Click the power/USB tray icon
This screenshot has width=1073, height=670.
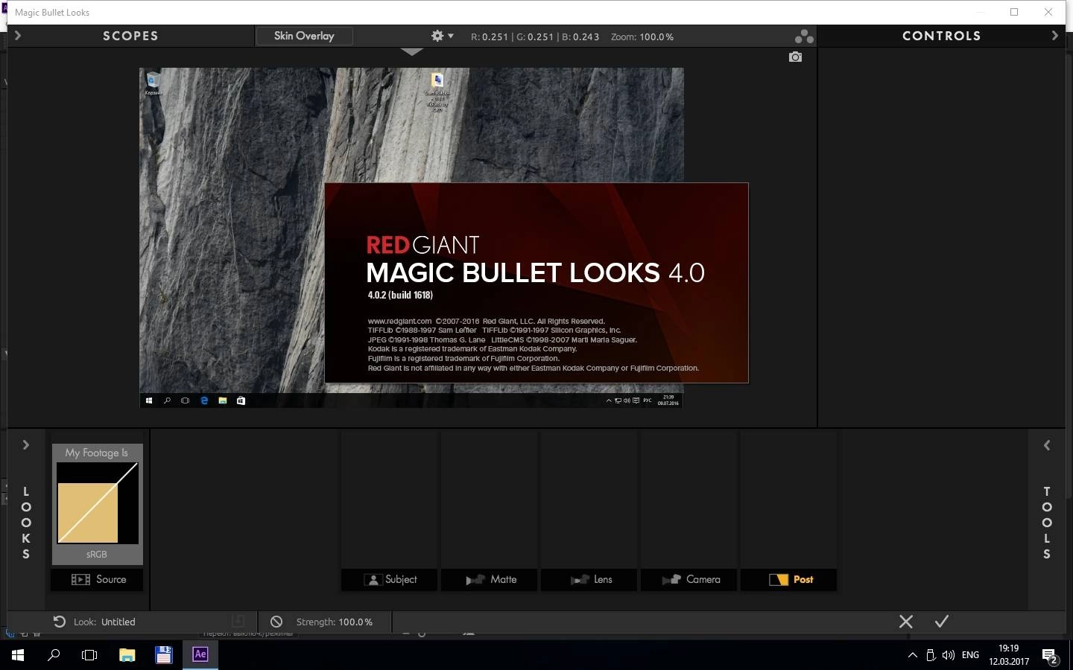(x=931, y=655)
